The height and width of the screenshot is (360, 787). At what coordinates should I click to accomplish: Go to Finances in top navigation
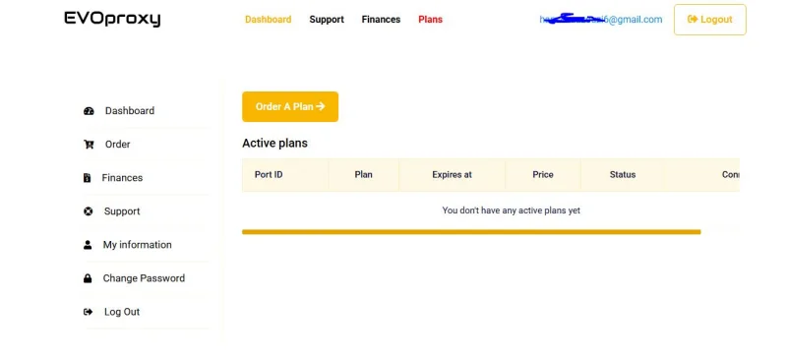381,20
